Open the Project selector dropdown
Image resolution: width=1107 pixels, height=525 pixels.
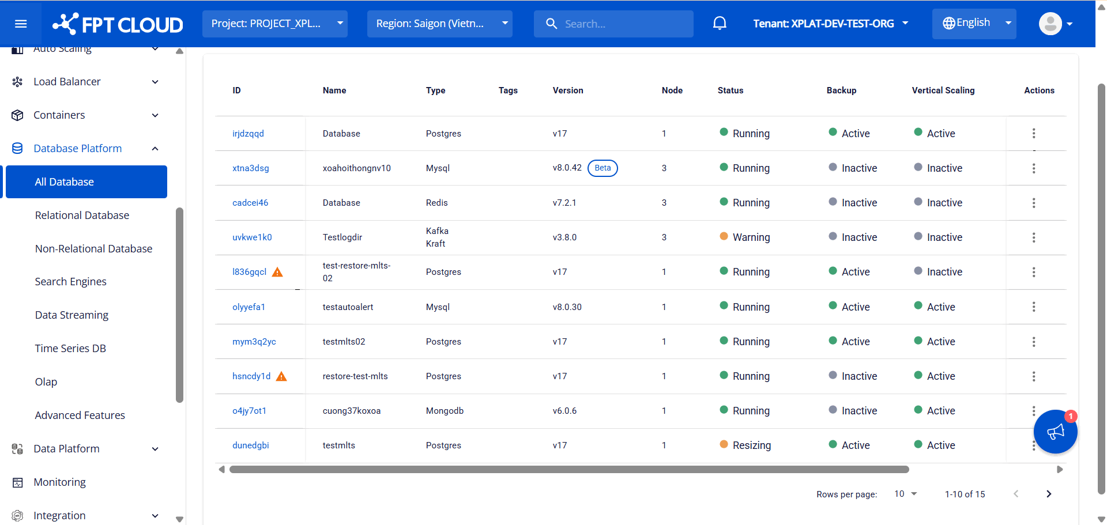coord(274,24)
